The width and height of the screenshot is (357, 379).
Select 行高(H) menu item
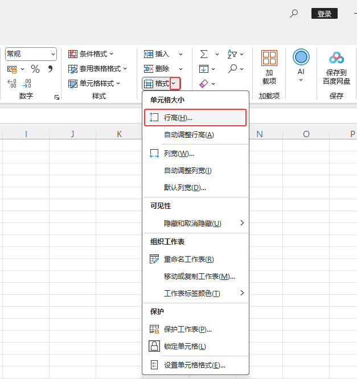tap(195, 117)
